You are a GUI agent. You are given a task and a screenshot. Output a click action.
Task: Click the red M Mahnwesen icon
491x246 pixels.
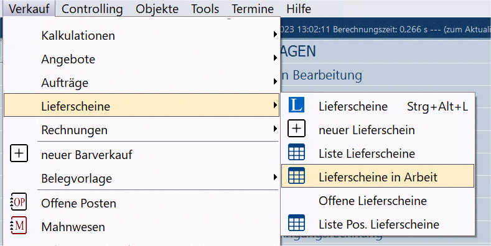(x=19, y=225)
